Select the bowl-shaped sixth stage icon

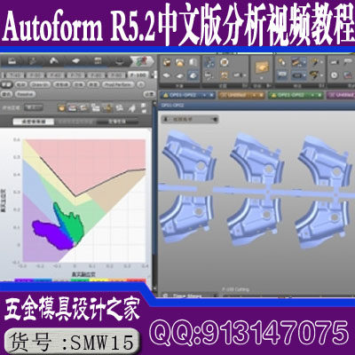[x=119, y=61]
